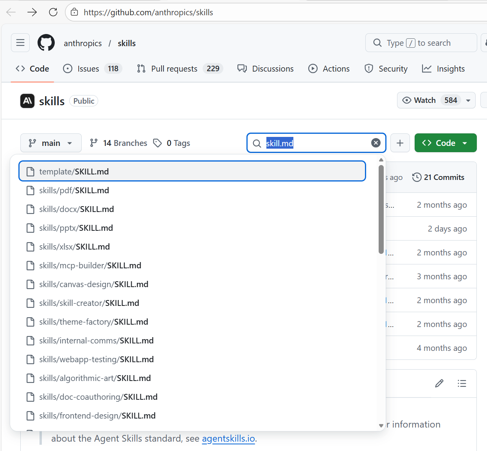Open the Security tab
This screenshot has height=451, width=487.
point(386,69)
